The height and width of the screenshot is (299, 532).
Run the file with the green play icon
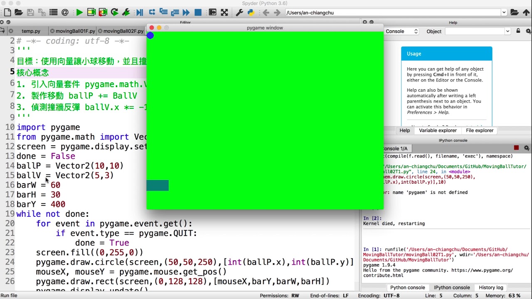(79, 12)
